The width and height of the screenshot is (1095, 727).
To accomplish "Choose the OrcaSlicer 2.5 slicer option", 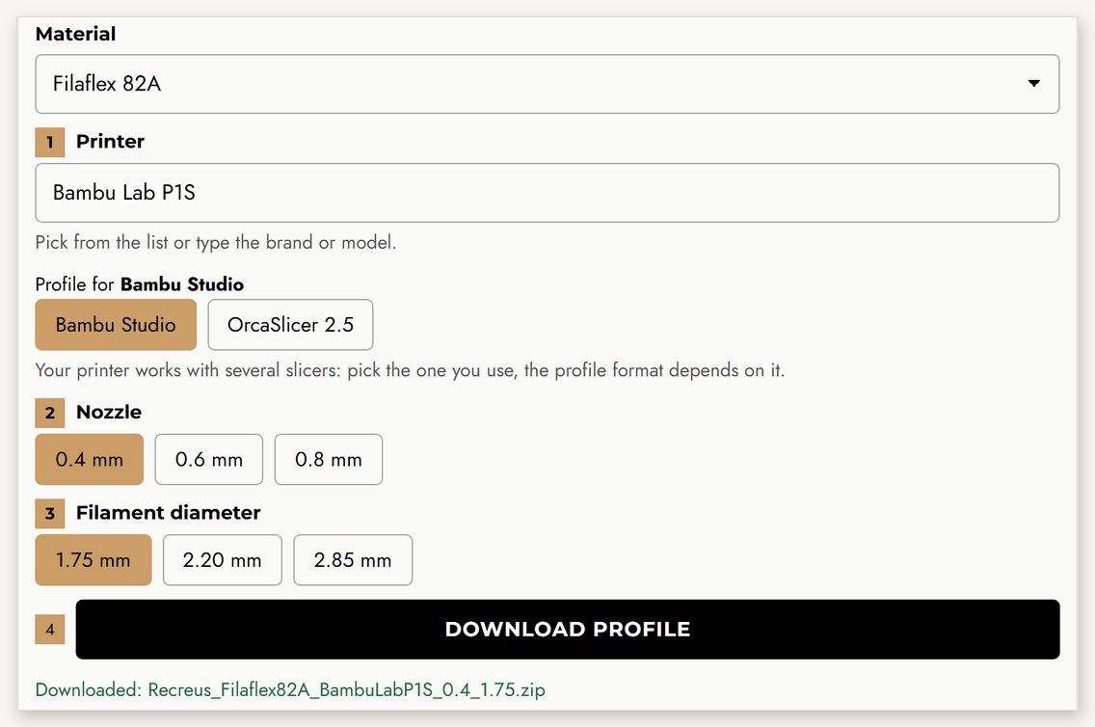I will click(290, 325).
